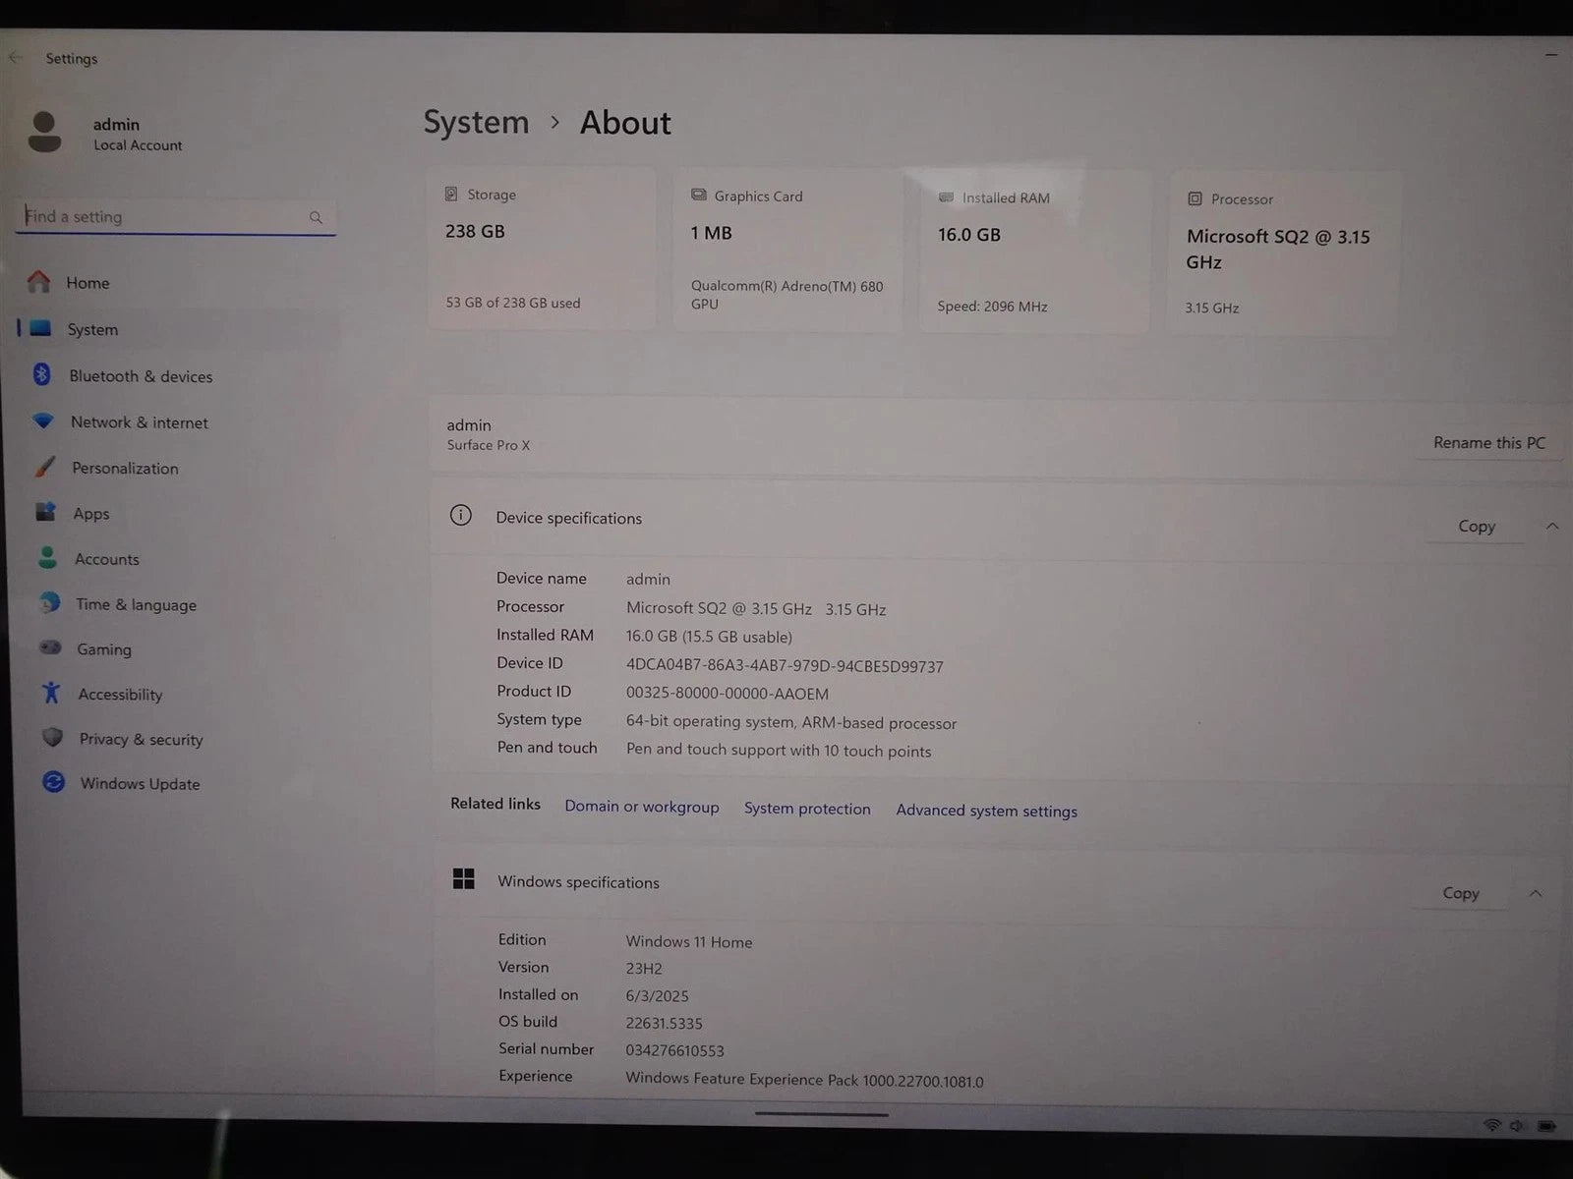
Task: Collapse the Windows specifications section chevron
Action: click(1536, 893)
